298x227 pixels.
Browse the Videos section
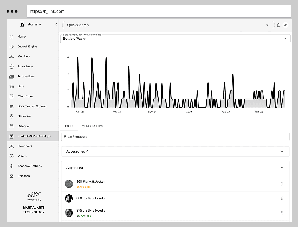(23, 156)
